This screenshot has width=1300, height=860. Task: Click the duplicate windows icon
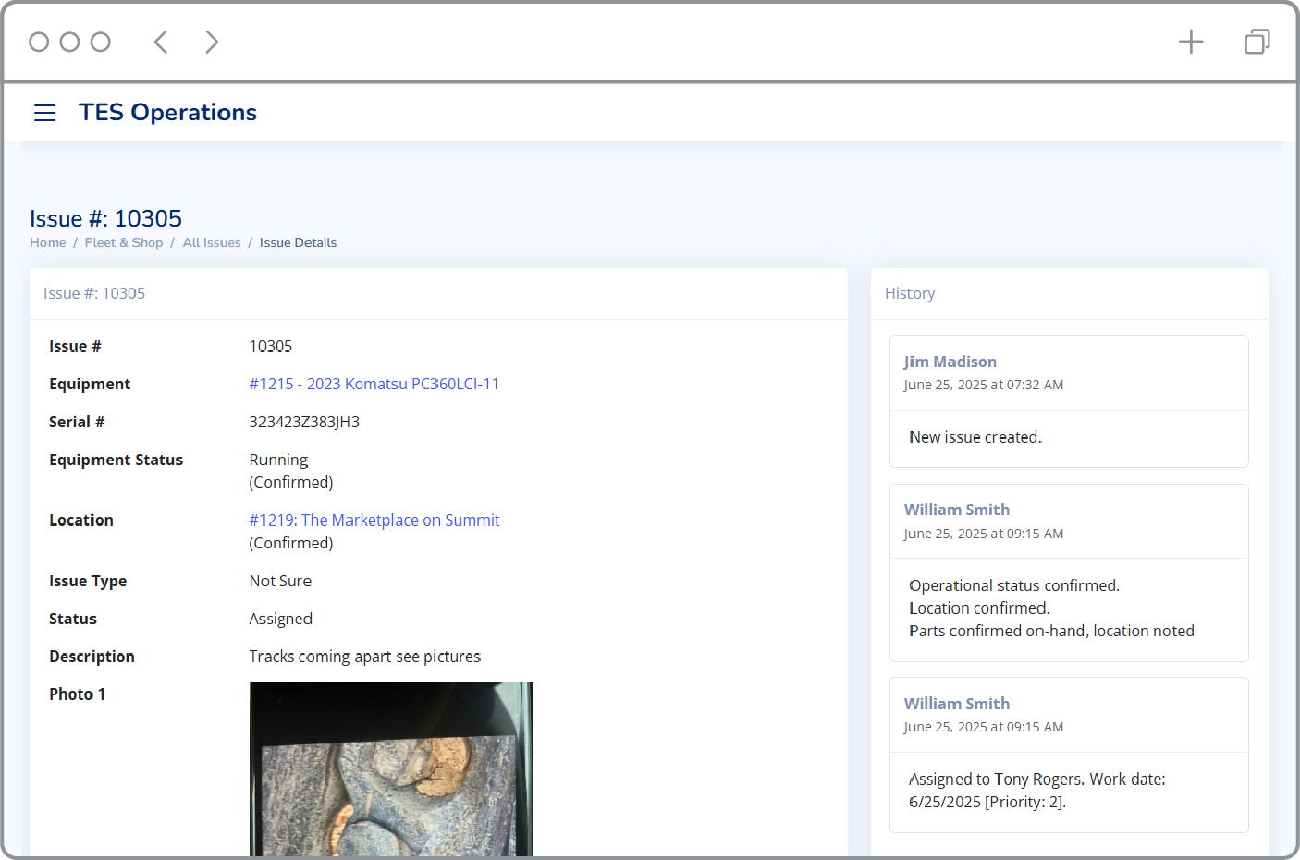(1257, 42)
